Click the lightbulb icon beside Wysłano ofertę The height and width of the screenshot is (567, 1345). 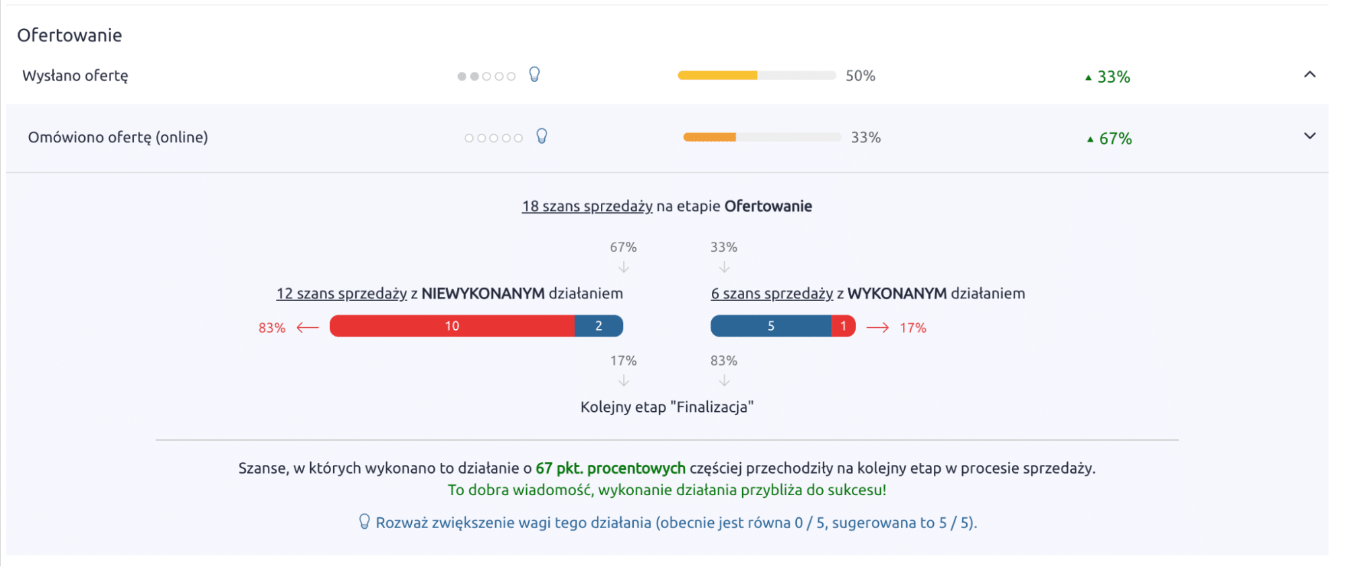(535, 75)
